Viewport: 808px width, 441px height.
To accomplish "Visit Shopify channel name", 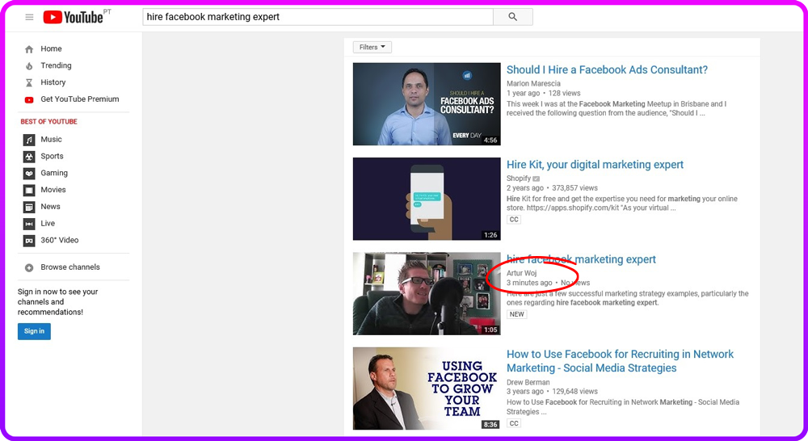I will click(x=519, y=178).
